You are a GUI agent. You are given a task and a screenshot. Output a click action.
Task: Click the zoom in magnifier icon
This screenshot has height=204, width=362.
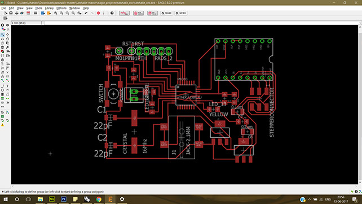pos(61,13)
